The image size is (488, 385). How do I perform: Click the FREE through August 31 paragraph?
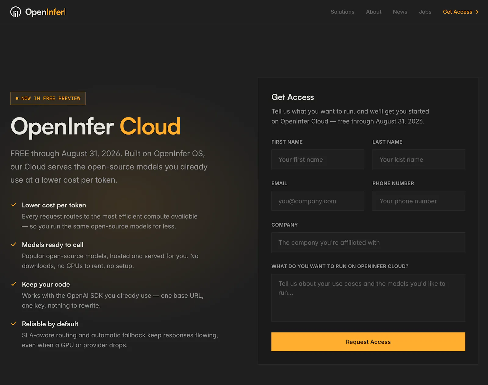click(x=109, y=167)
